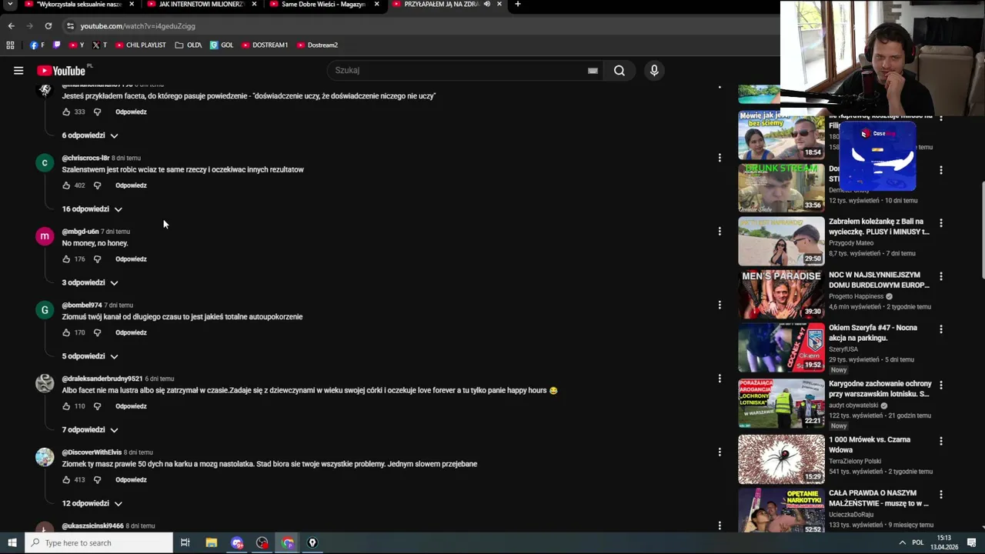The image size is (985, 554).
Task: Select the 'PRZYŁAPAŁEM JĄ NA ZDRA' tab
Action: pos(446,5)
